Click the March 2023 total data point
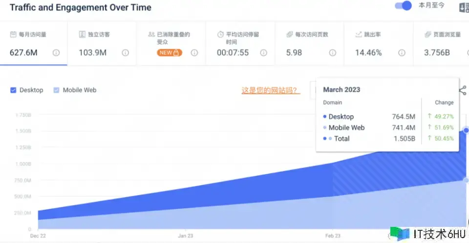This screenshot has width=469, height=243. [x=466, y=130]
